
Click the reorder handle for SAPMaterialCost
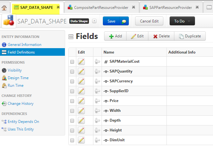[x=97, y=61]
